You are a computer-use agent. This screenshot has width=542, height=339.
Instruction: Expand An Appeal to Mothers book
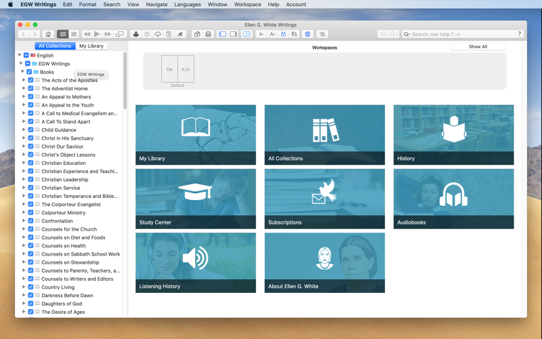pyautogui.click(x=24, y=96)
